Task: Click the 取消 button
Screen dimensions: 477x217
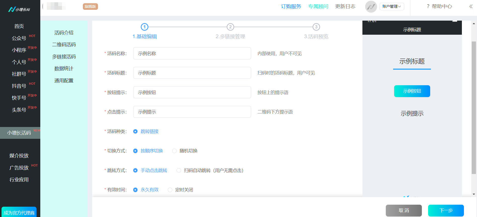Action: point(404,210)
